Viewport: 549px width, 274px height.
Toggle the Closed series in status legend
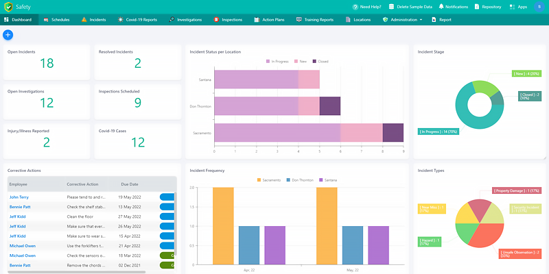pyautogui.click(x=319, y=61)
